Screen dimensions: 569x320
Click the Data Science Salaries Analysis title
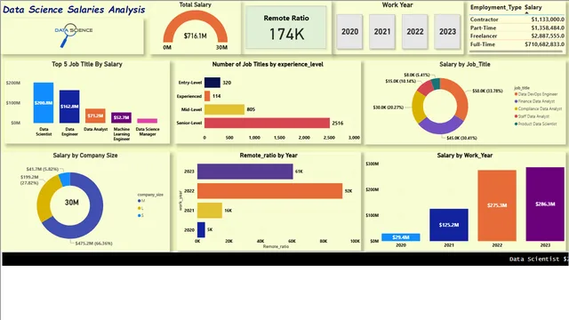[74, 10]
